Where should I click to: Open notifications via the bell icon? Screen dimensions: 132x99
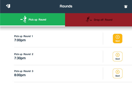(126, 6)
